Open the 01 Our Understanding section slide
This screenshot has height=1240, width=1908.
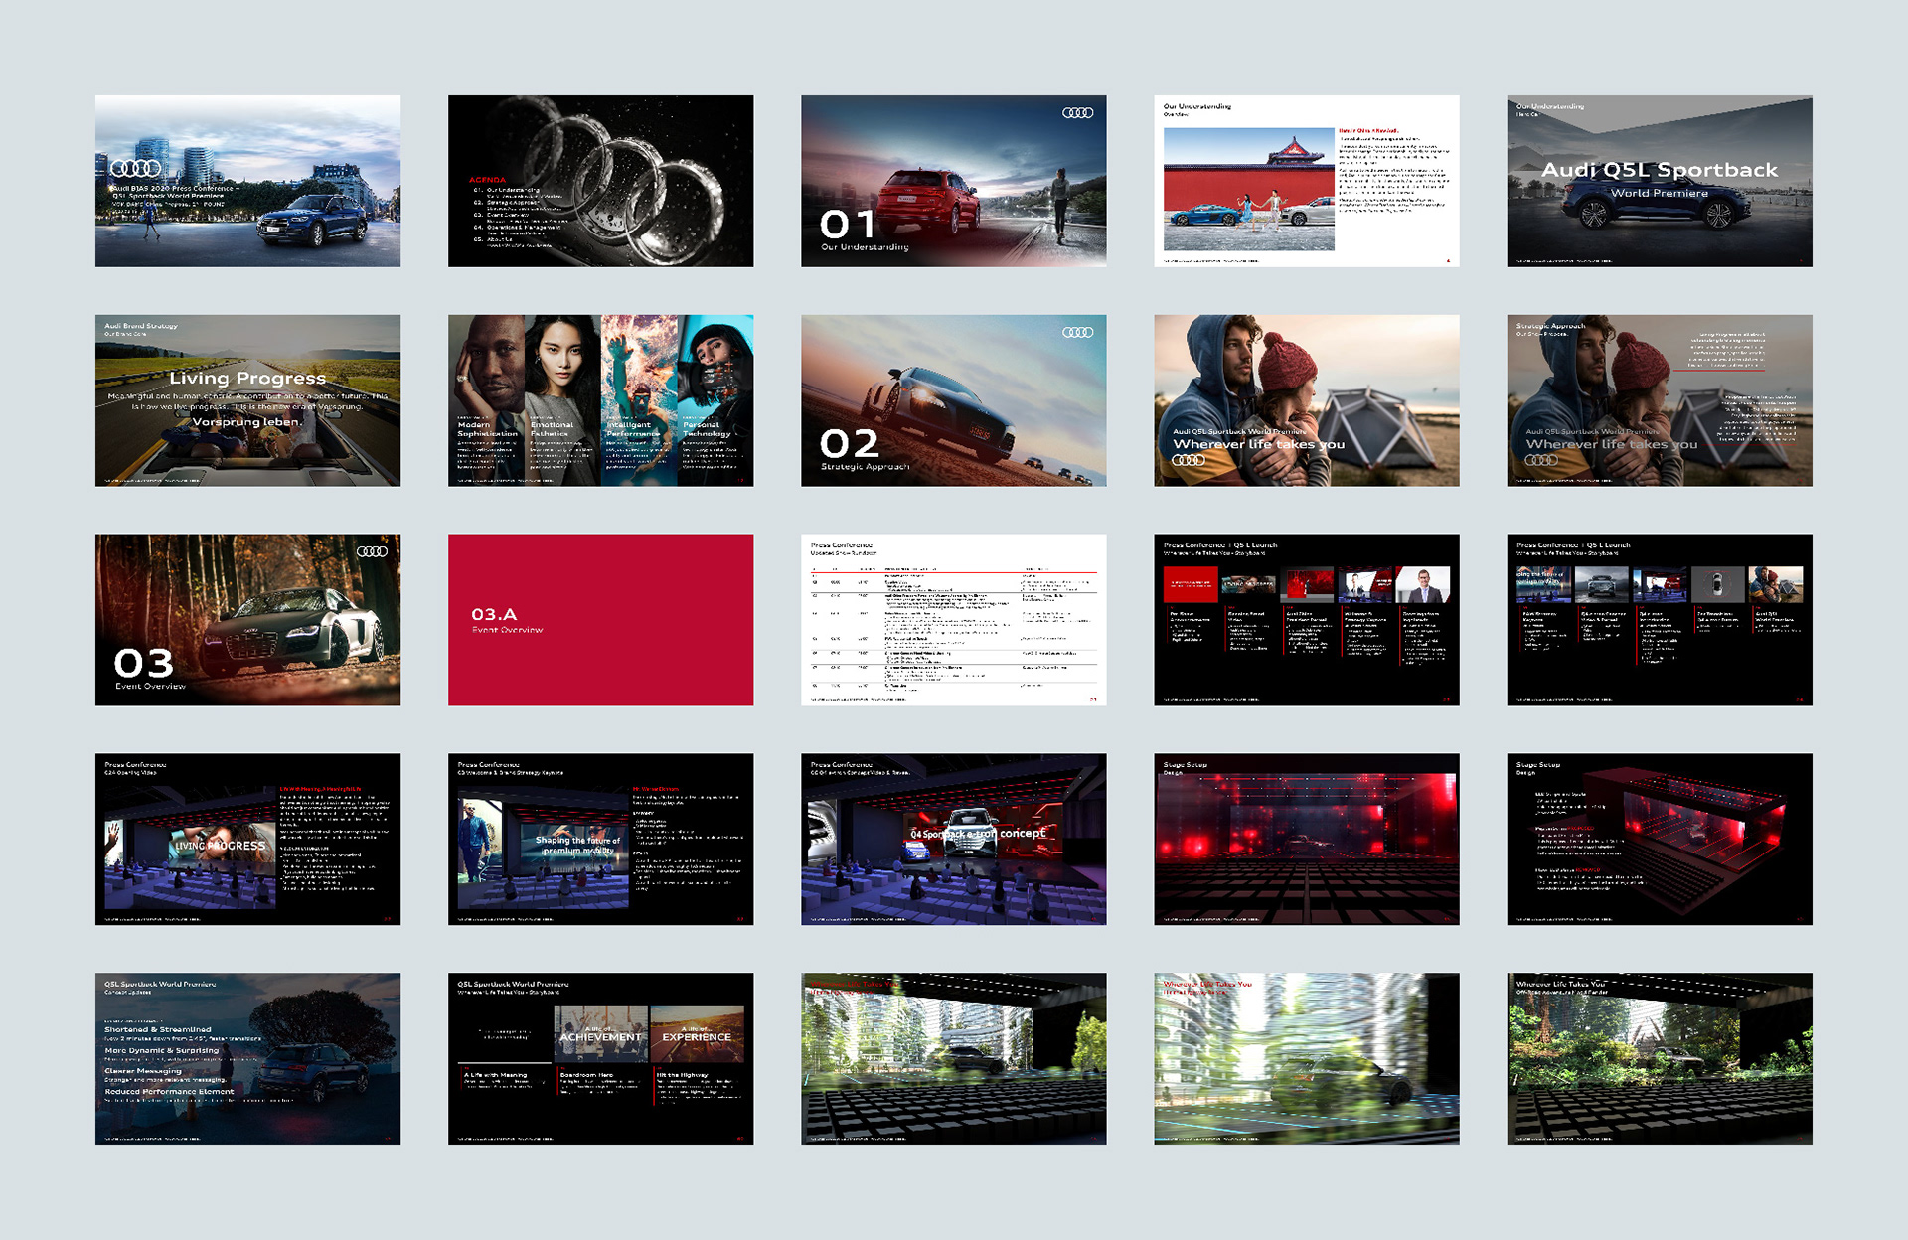[x=953, y=181]
